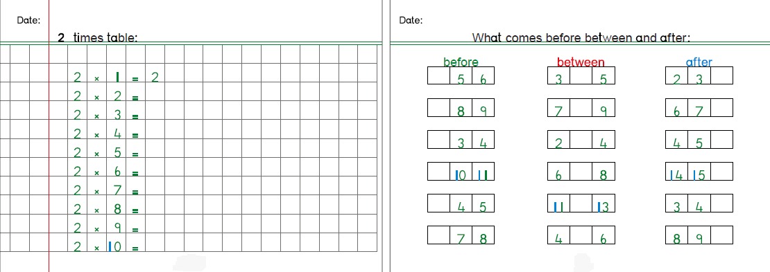Click the empty box before 10 11
This screenshot has height=272, width=770.
coord(438,171)
